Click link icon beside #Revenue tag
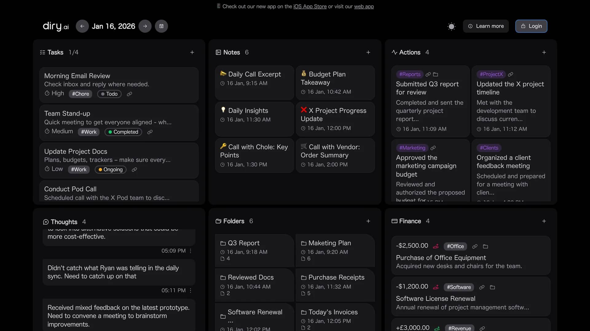590x331 pixels. pyautogui.click(x=482, y=328)
